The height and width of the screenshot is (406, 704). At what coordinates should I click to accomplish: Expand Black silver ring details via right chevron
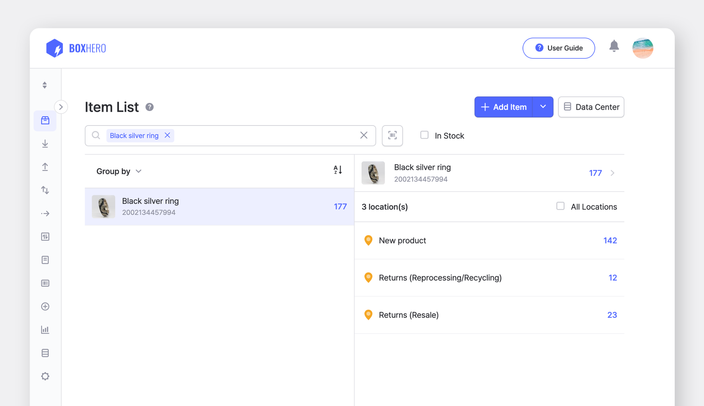(613, 173)
